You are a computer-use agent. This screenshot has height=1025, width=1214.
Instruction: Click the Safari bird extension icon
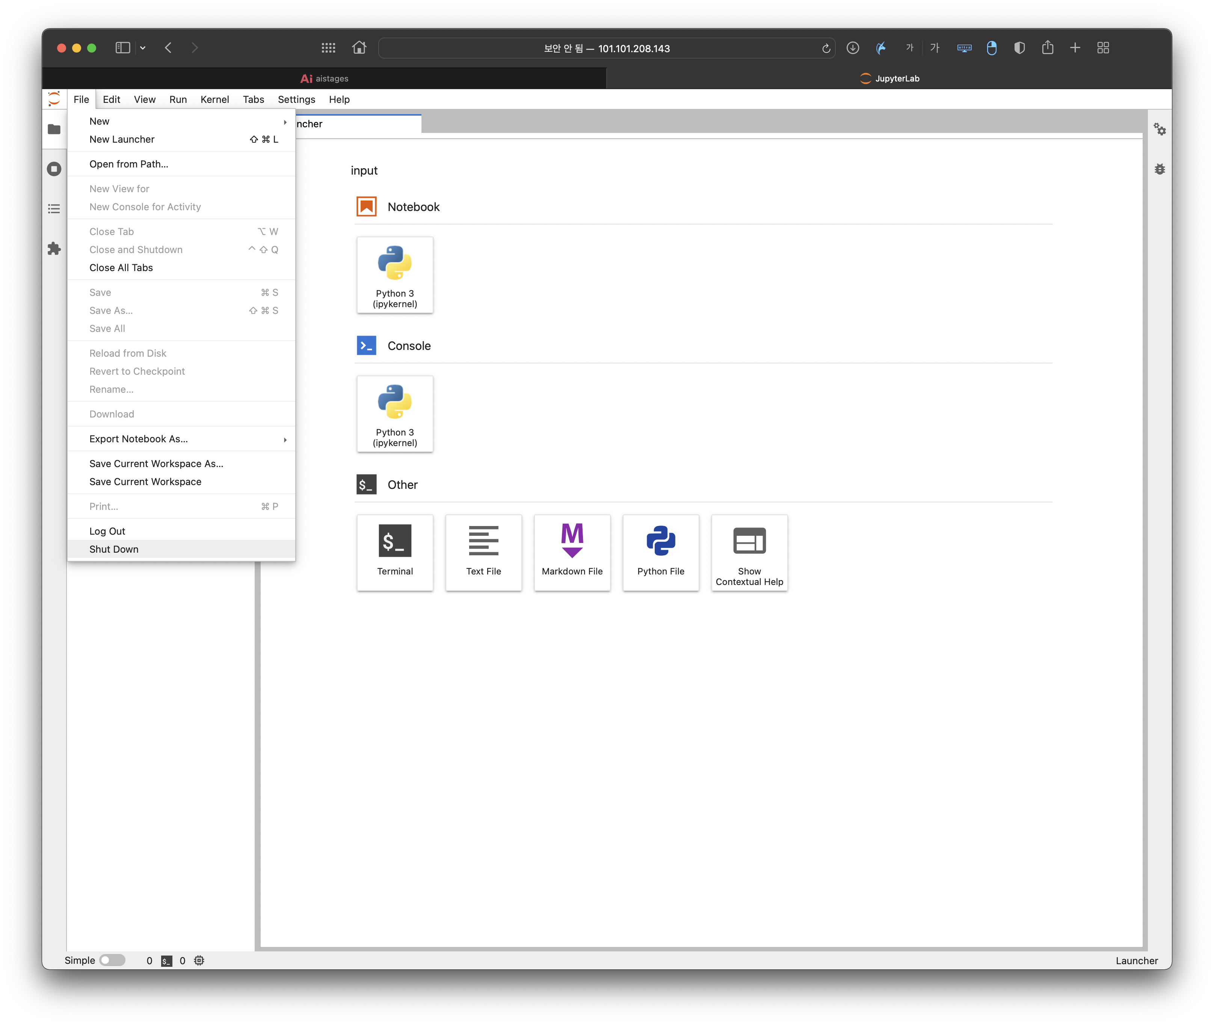[x=881, y=48]
